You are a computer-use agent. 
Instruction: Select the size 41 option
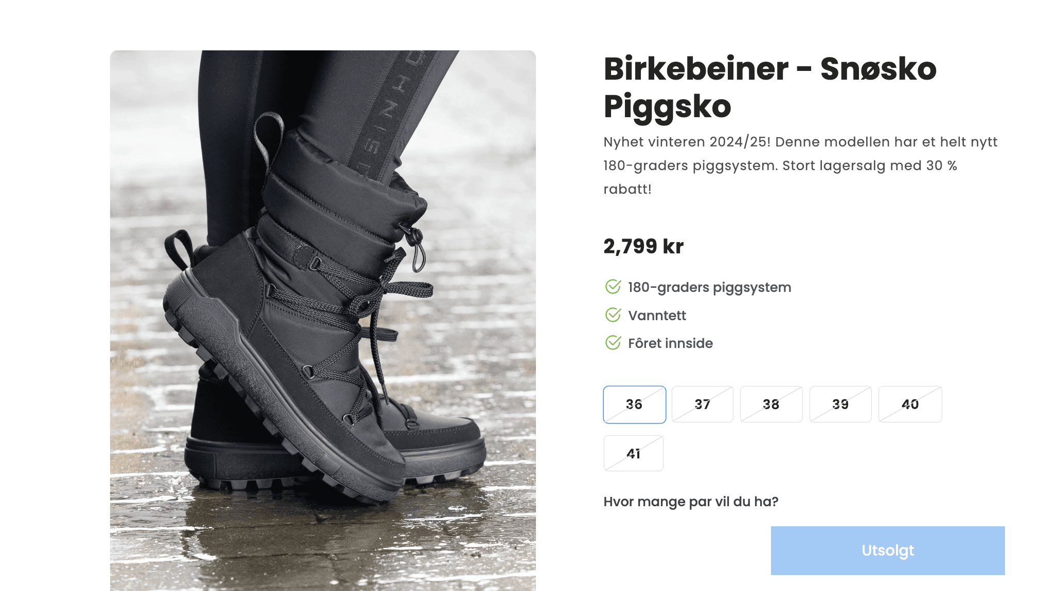pos(634,453)
